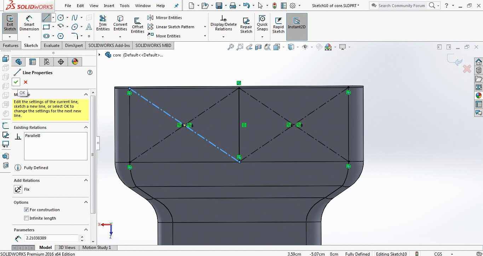The height and width of the screenshot is (256, 483).
Task: Enable the Infinite length checkbox
Action: click(26, 218)
